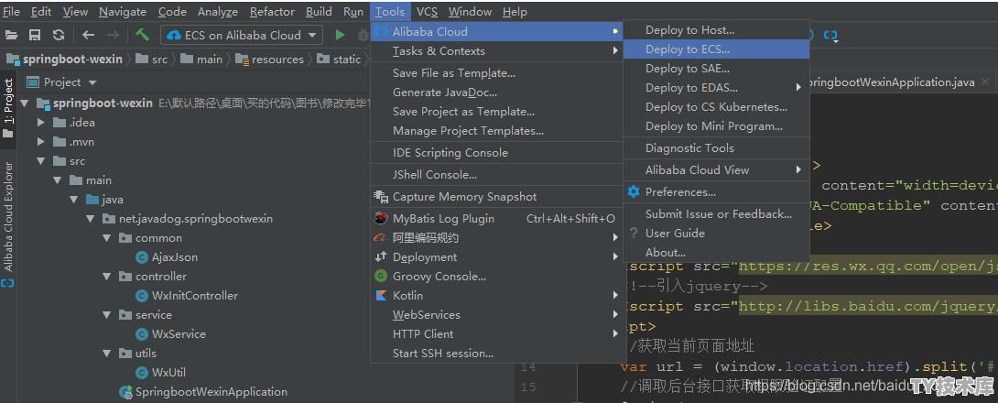The height and width of the screenshot is (403, 998).
Task: Open Preferences... with the gear icon
Action: 716,191
